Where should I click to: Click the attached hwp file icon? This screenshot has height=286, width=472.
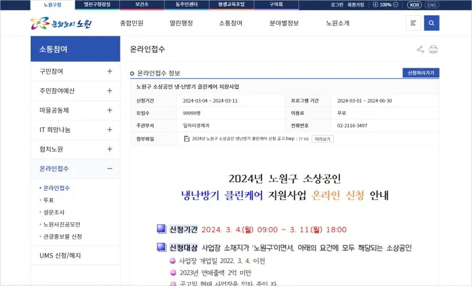tap(186, 139)
